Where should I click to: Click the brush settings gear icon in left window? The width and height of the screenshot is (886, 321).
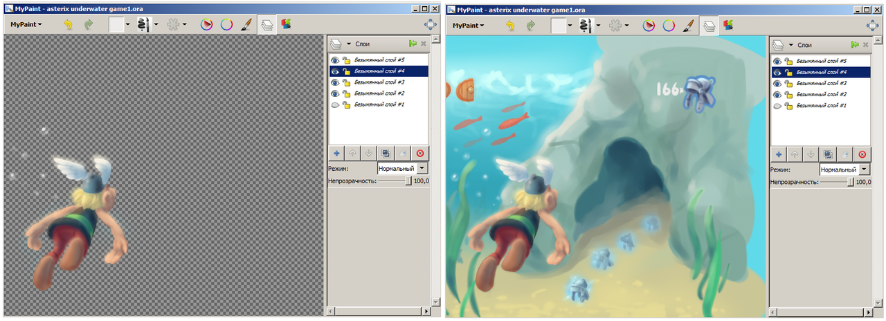tap(172, 25)
